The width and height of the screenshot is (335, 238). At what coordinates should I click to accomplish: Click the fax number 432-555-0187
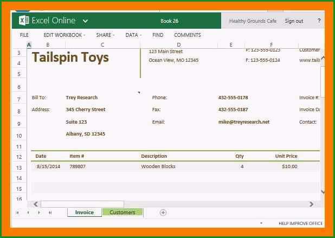point(233,110)
